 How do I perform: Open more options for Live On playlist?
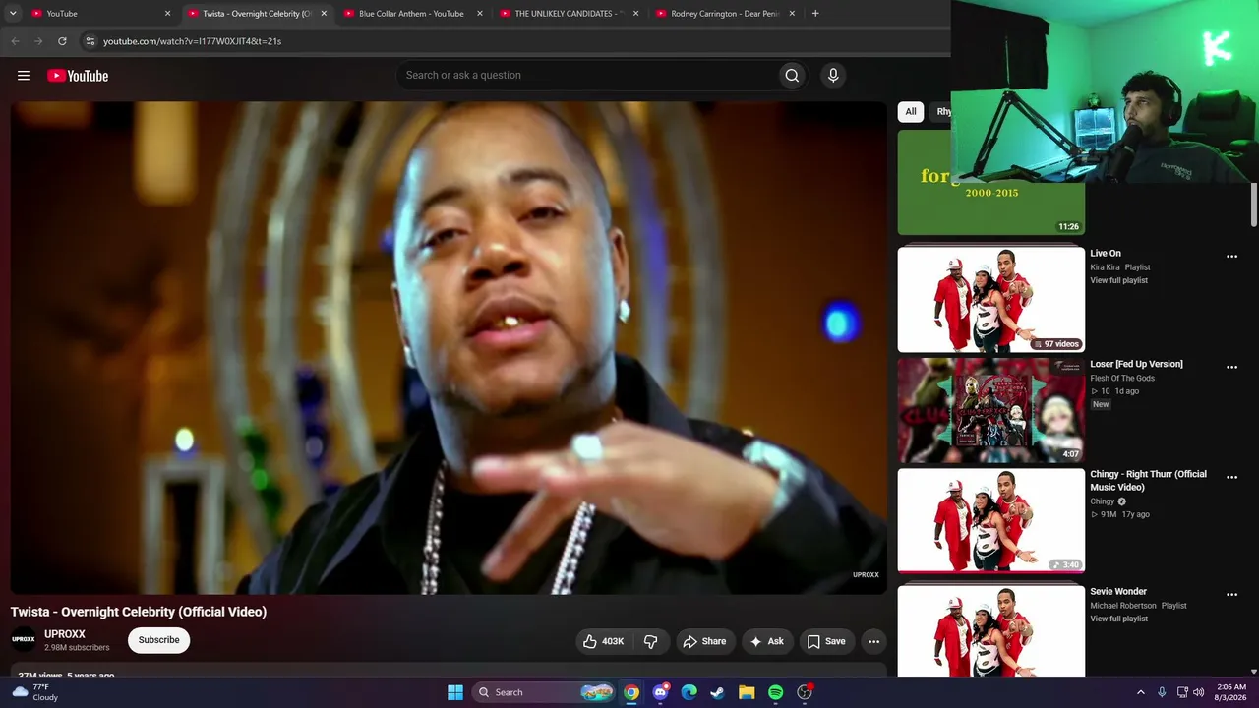[x=1231, y=257]
